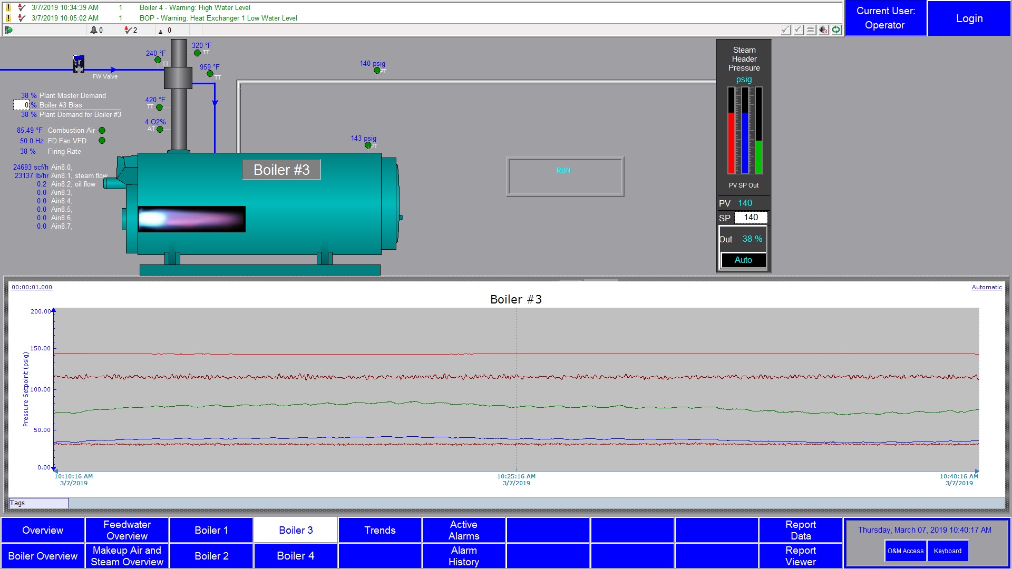This screenshot has height=569, width=1012.
Task: Click the Login button
Action: coord(969,18)
